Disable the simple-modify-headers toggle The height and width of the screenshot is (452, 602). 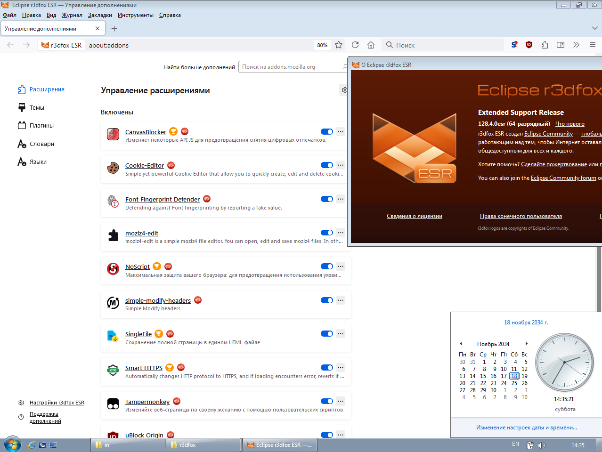click(327, 300)
